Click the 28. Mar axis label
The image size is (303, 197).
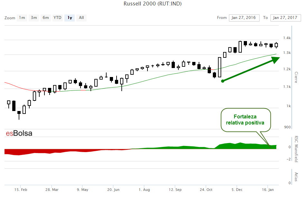tap(52, 190)
